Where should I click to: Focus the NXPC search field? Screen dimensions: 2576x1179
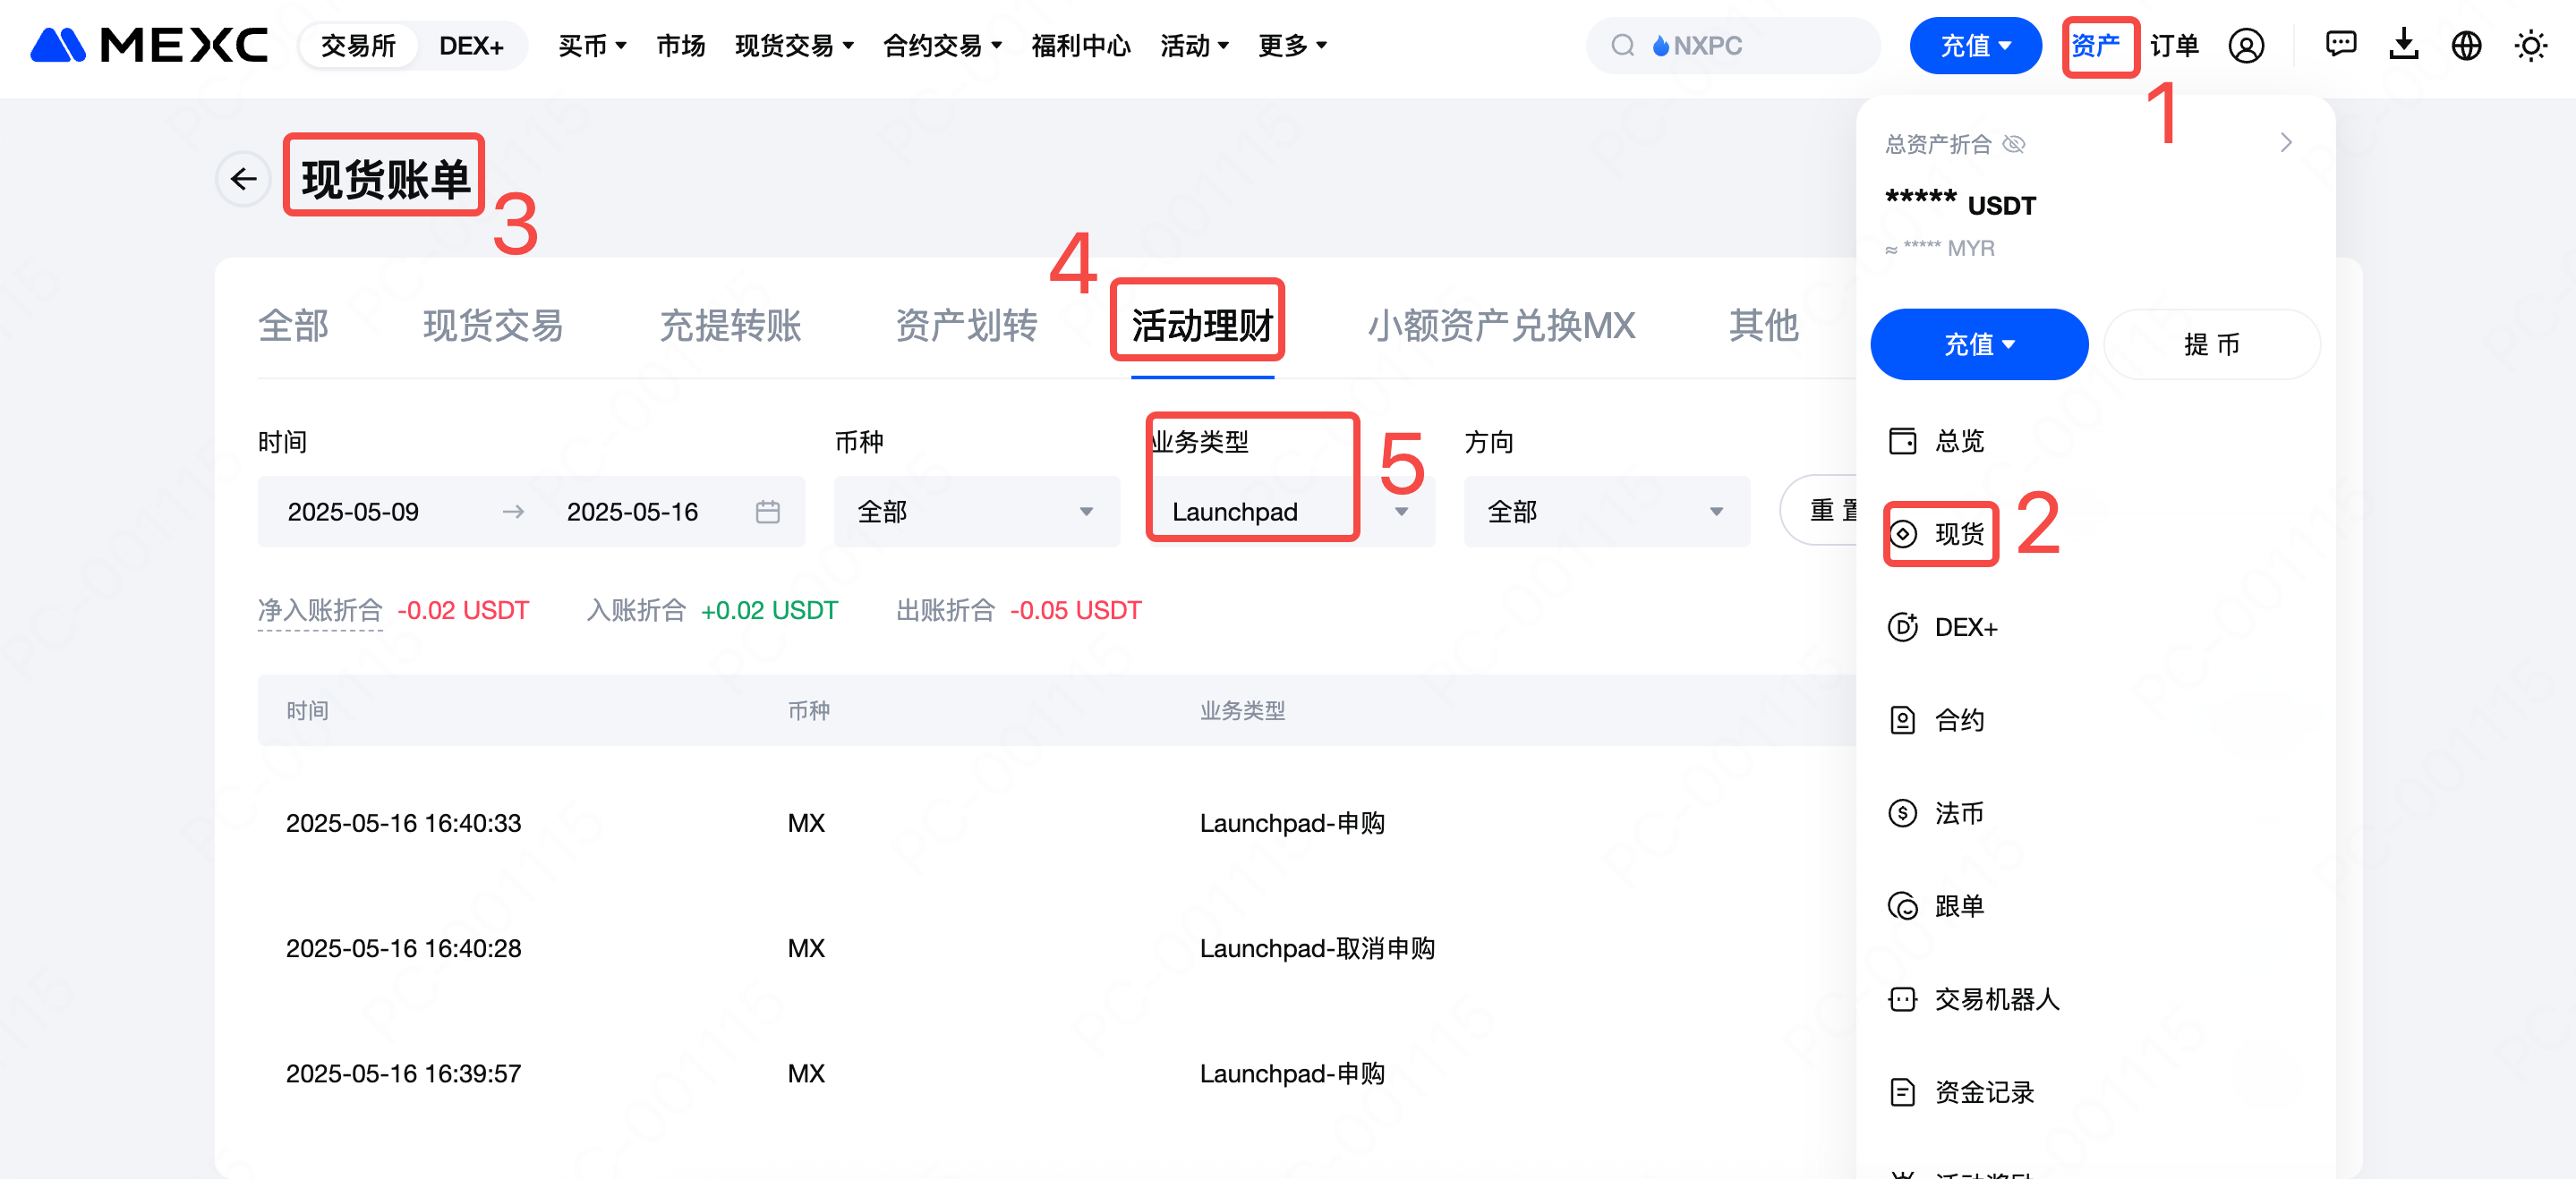[x=1733, y=46]
